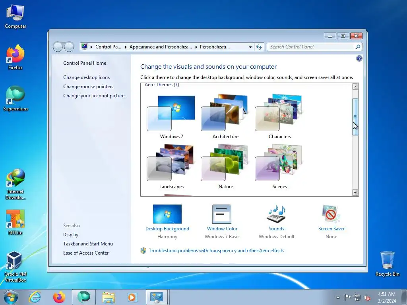Click the theme list scrollbar thumb

[355, 117]
